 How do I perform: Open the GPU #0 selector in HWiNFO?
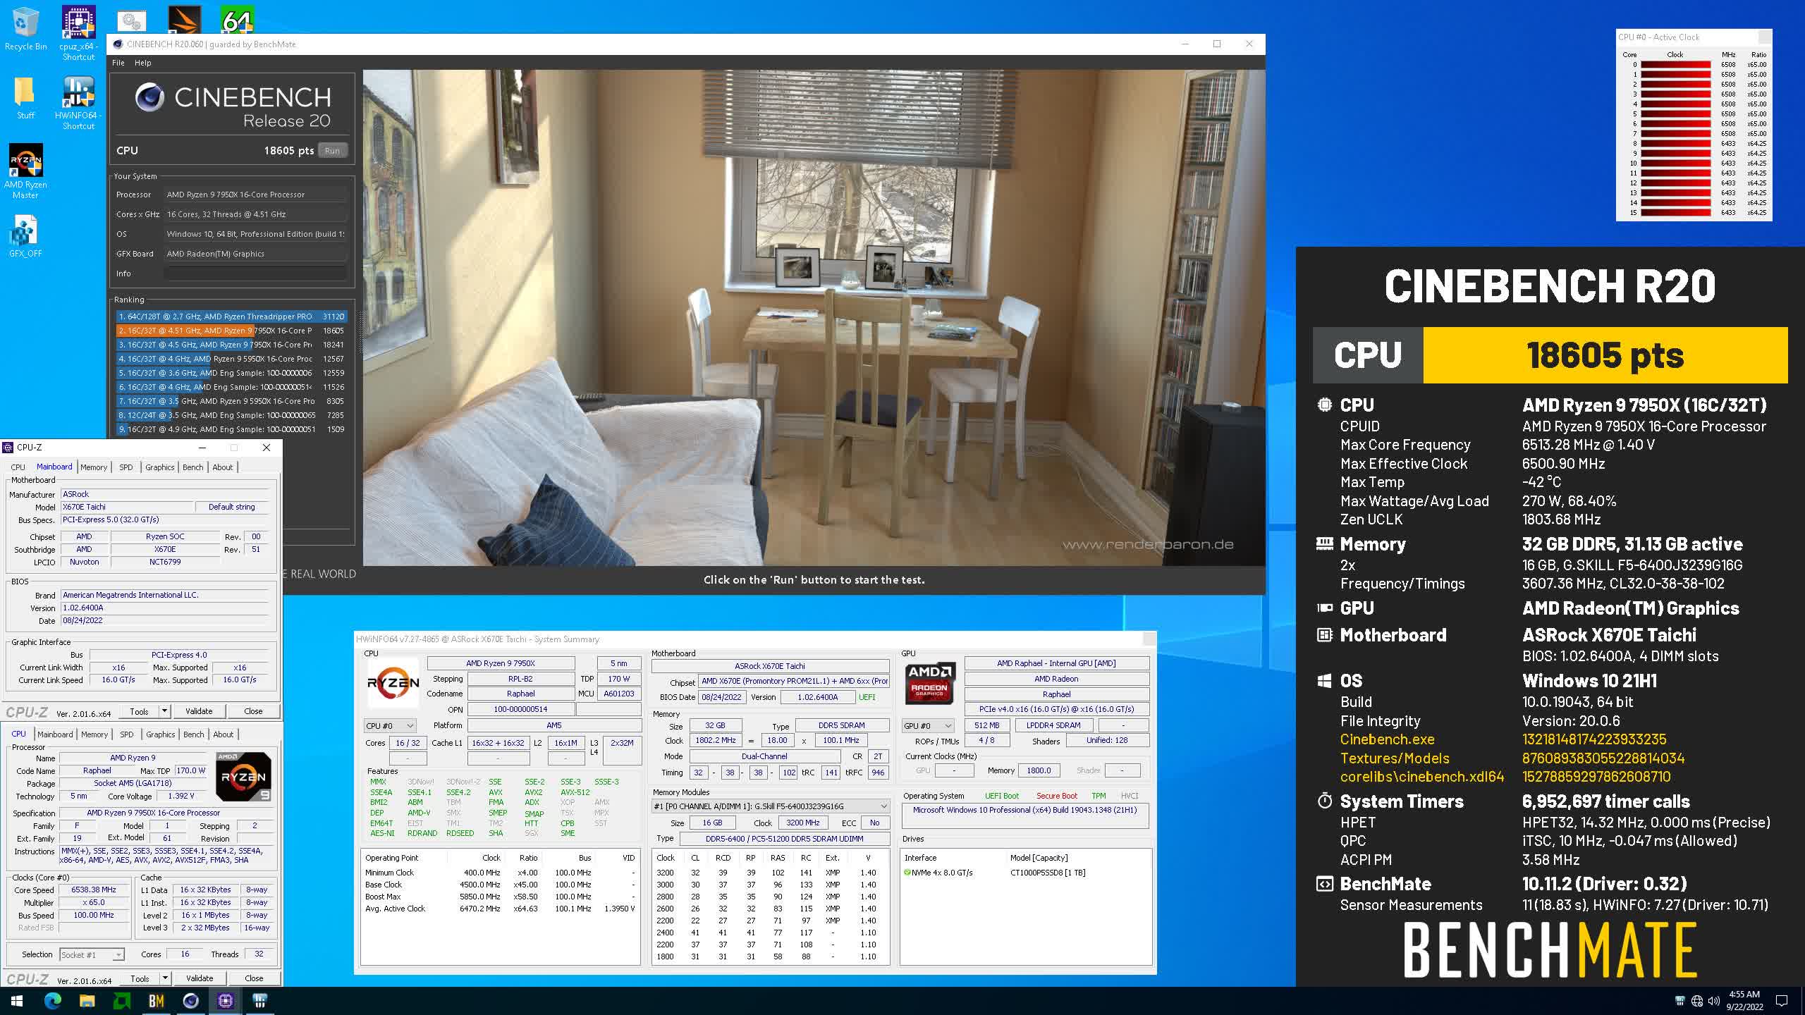[x=928, y=725]
